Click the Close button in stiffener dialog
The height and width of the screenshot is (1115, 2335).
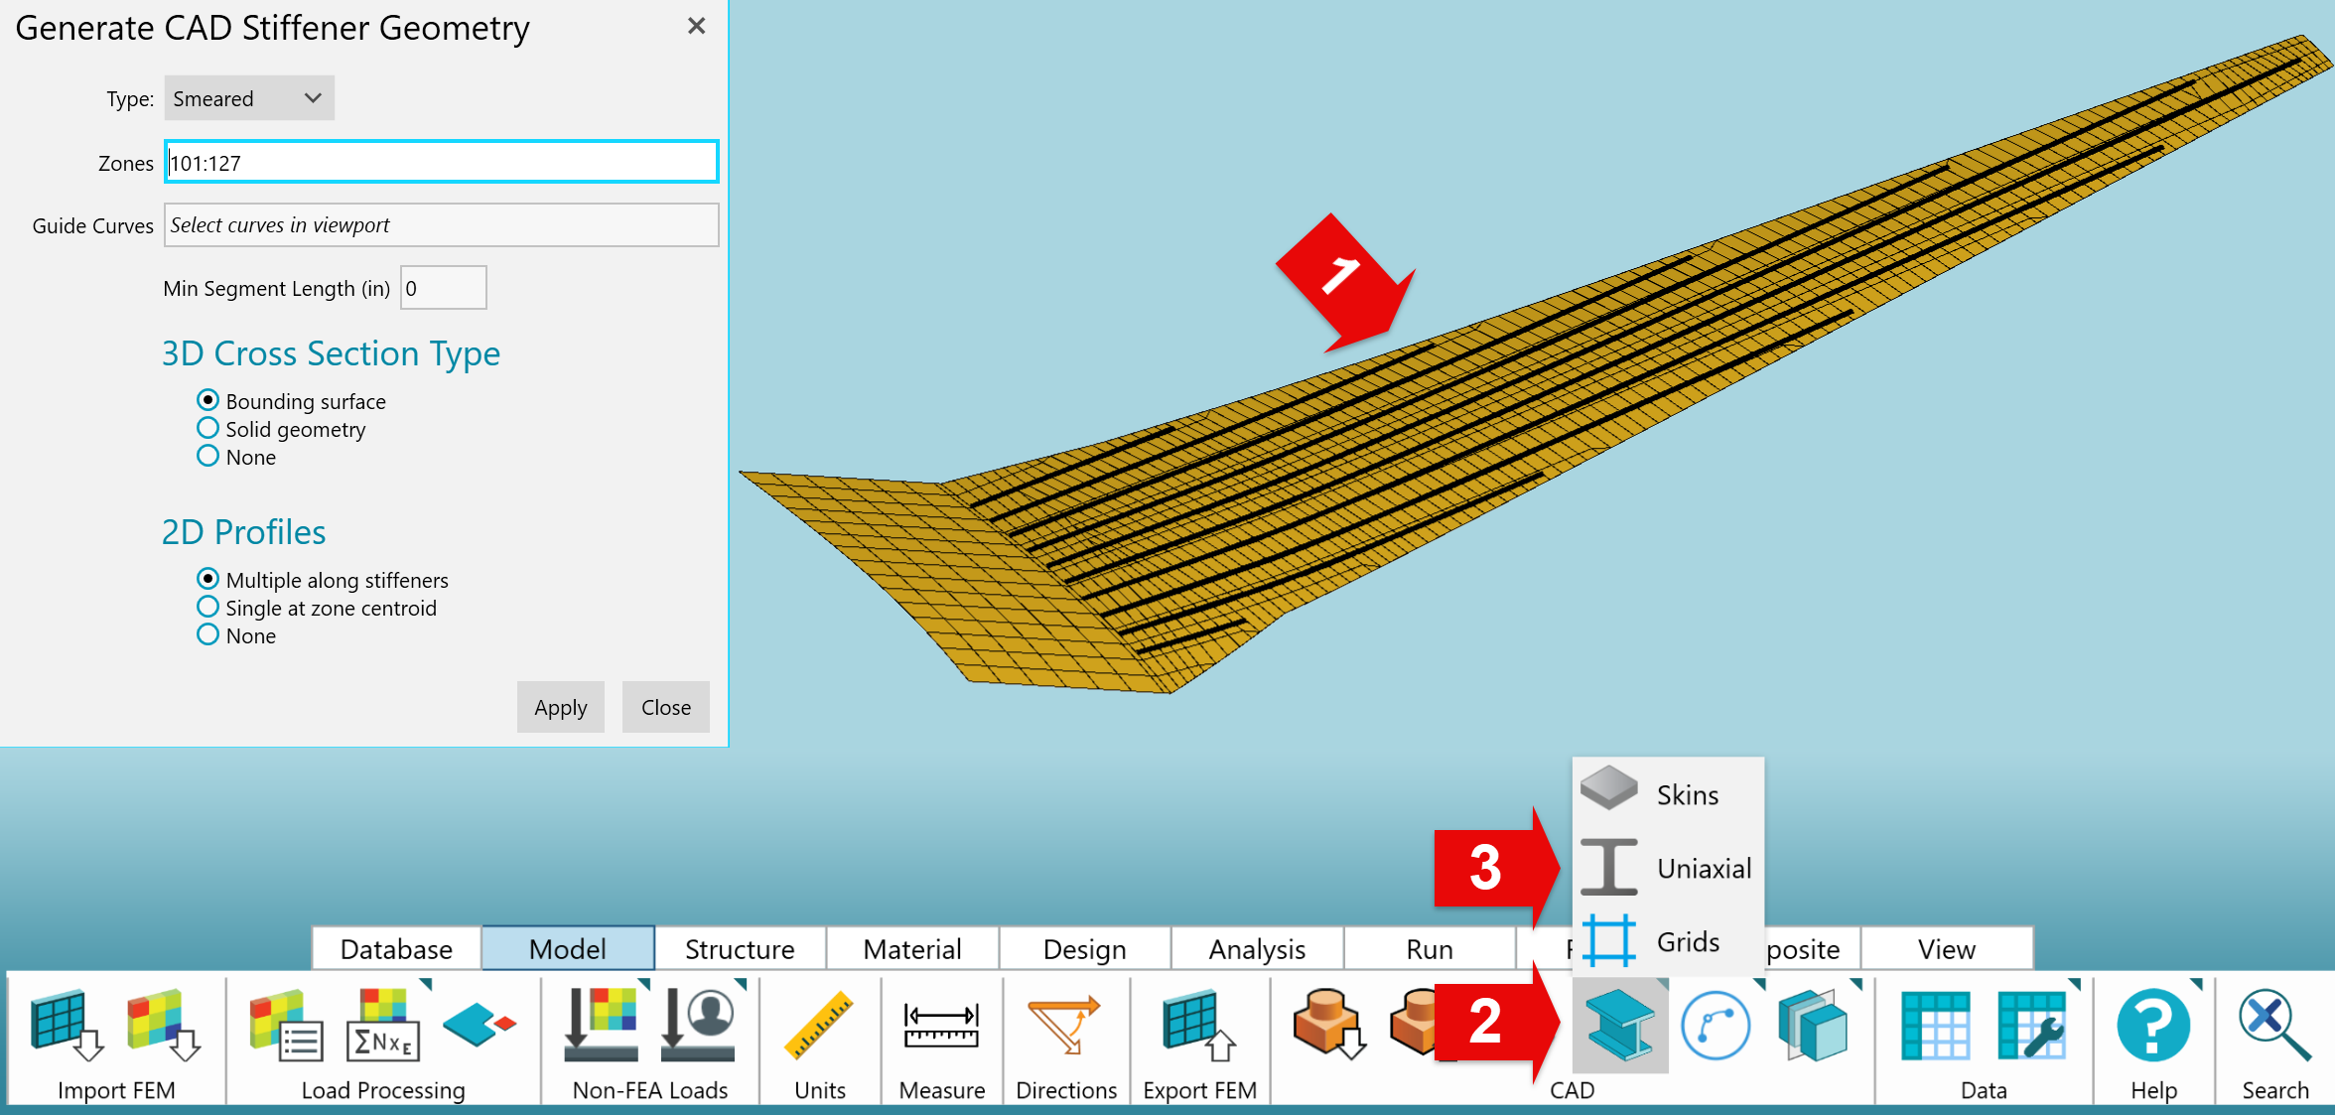[x=666, y=707]
